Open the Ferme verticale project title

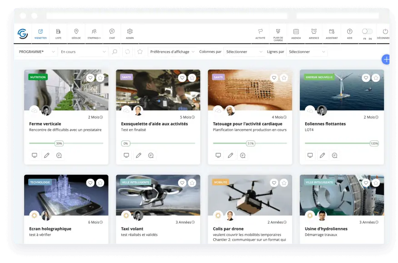pyautogui.click(x=45, y=124)
